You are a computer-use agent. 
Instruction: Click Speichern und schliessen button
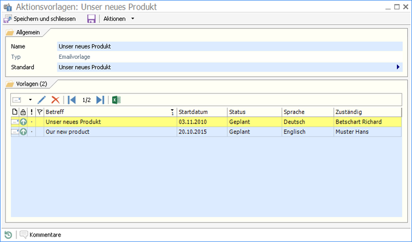point(39,19)
